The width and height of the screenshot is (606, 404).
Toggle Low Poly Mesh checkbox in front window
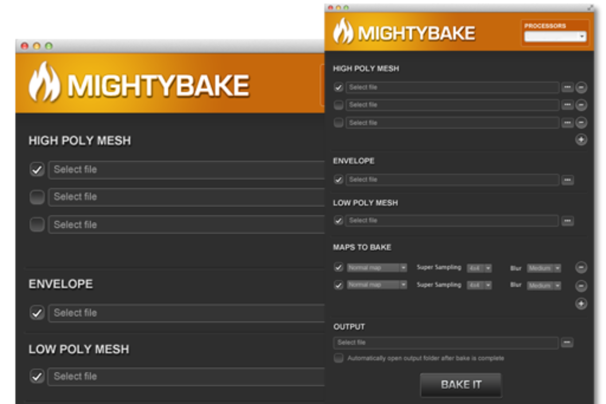point(339,221)
